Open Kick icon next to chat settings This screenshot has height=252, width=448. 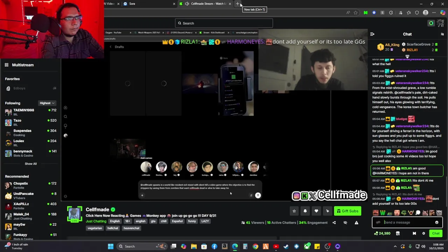(x=414, y=233)
